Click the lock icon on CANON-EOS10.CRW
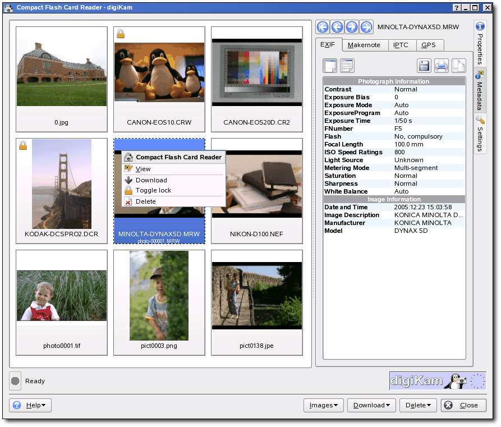Image resolution: width=501 pixels, height=427 pixels. [x=121, y=34]
